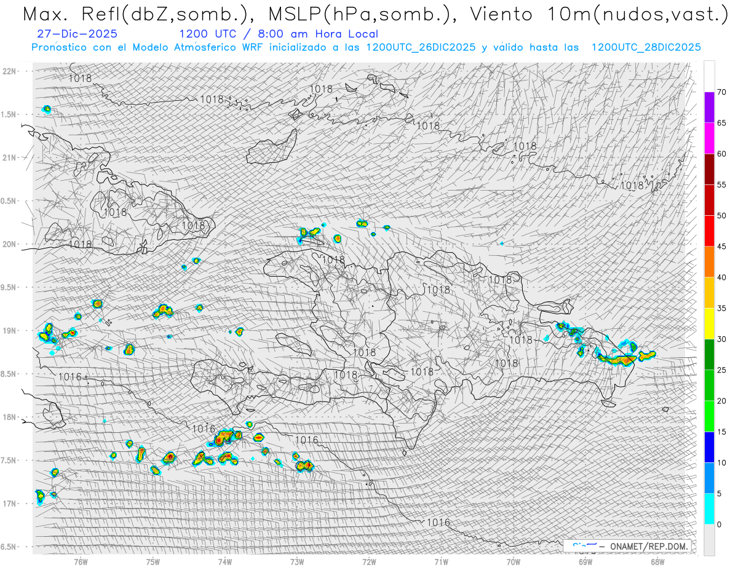This screenshot has height=570, width=738.
Task: Click the '70' value on the color scale
Action: pyautogui.click(x=721, y=92)
